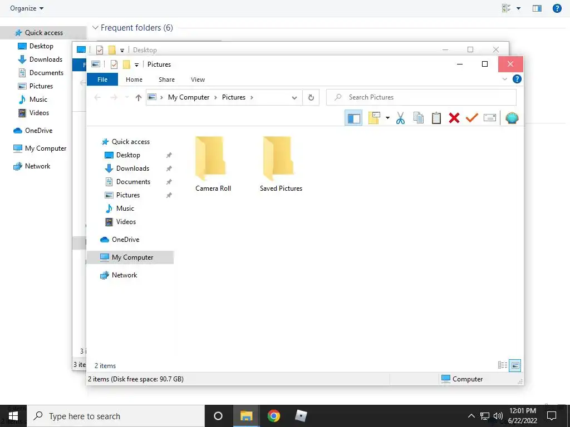Open Google Chrome from the taskbar

(273, 416)
